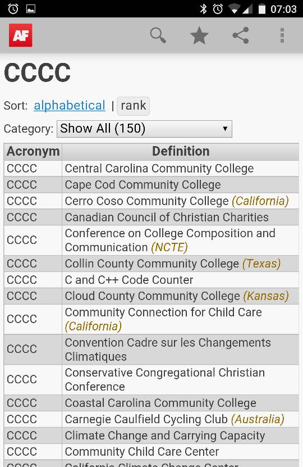The width and height of the screenshot is (303, 467).
Task: Tap the California tag after Cerro Coso
Action: tap(260, 201)
